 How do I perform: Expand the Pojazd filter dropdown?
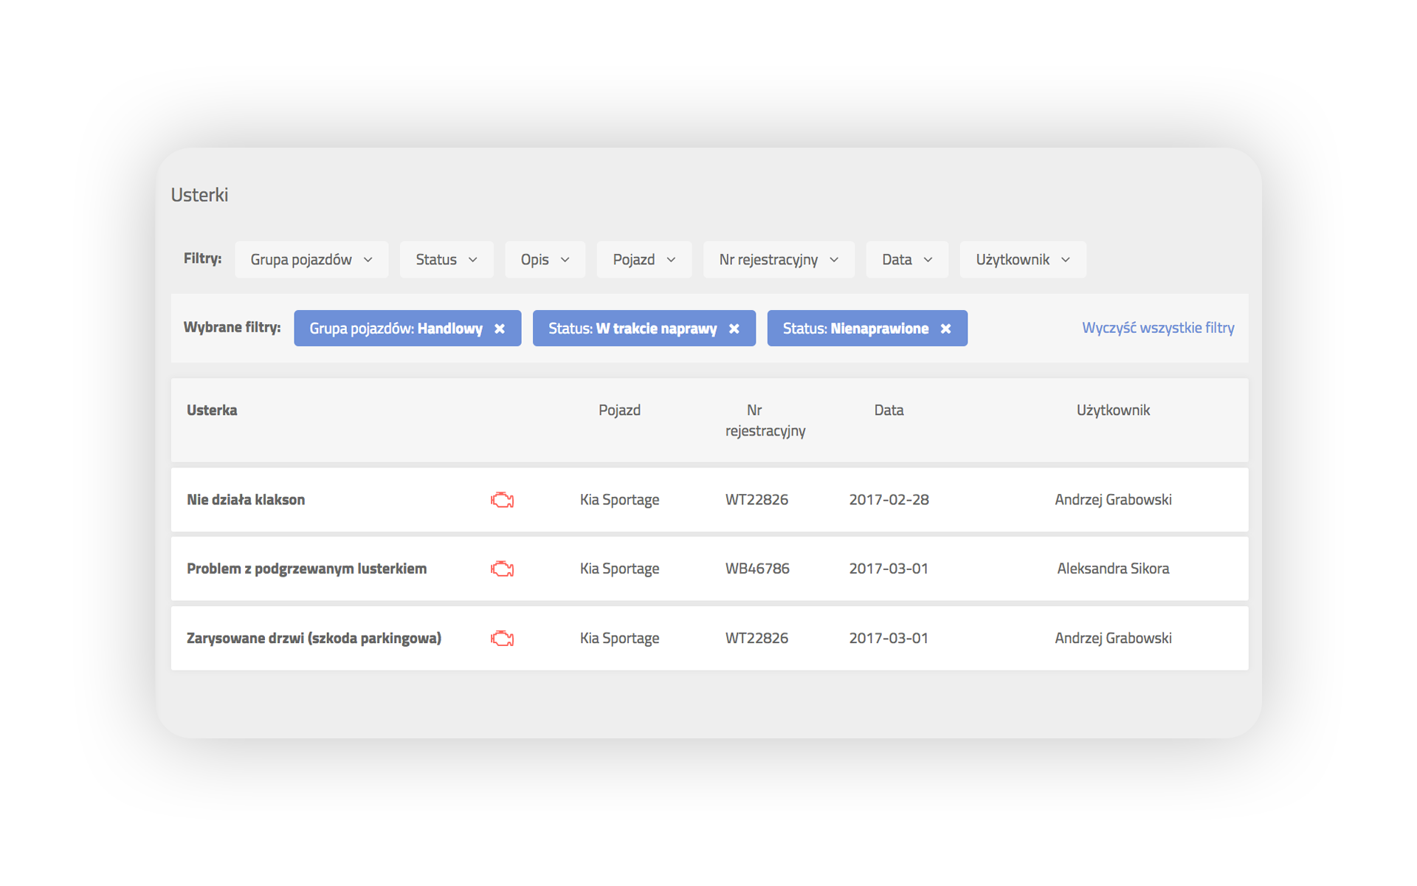[x=644, y=259]
